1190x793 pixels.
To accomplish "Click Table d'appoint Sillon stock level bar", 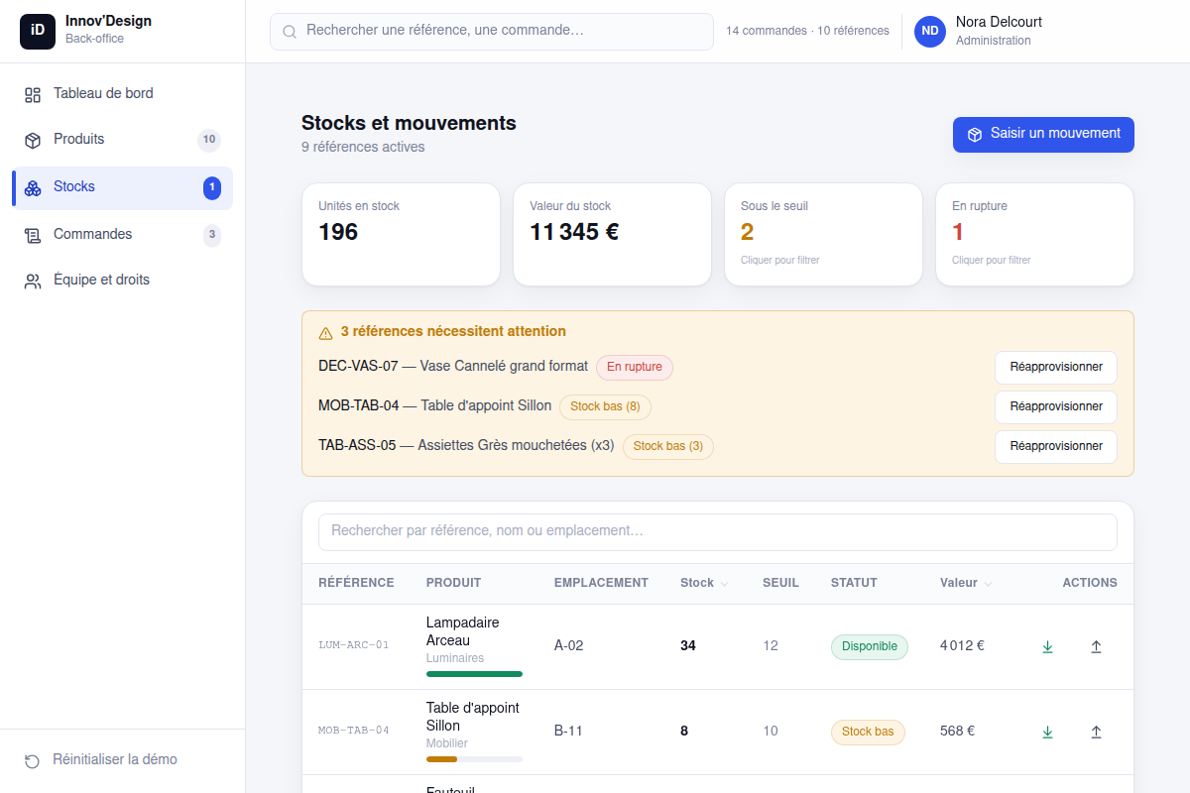I will pos(474,759).
